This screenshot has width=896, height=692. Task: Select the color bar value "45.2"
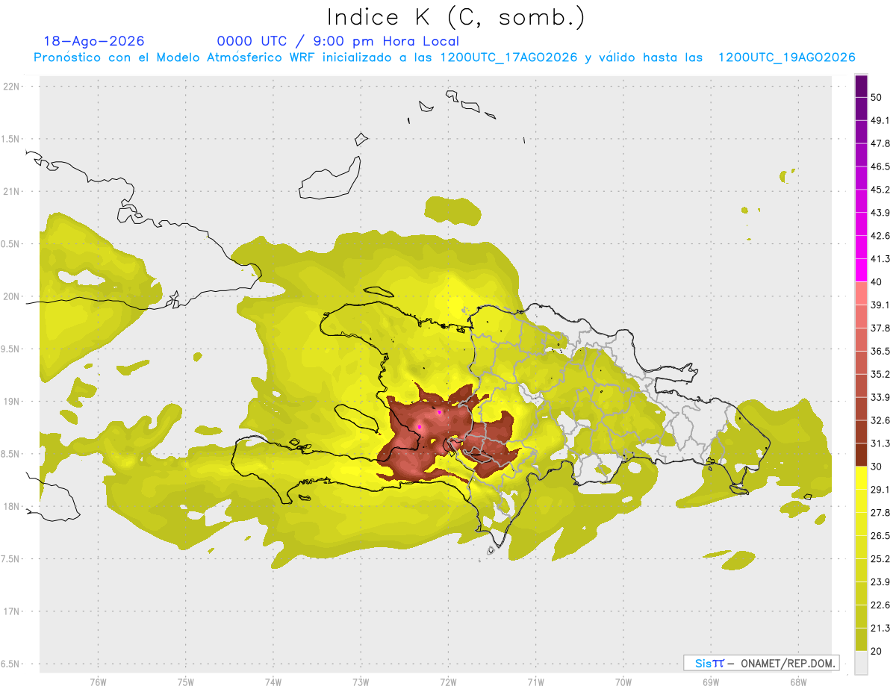point(880,190)
